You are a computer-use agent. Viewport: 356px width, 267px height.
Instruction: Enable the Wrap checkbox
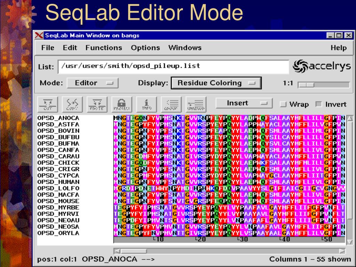click(x=283, y=104)
